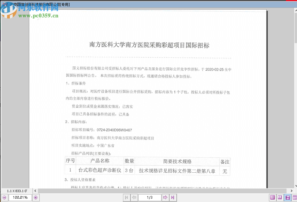
Task: Switch to single page layout view
Action: click(273, 198)
